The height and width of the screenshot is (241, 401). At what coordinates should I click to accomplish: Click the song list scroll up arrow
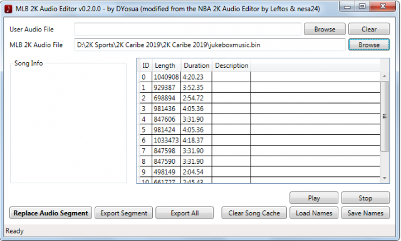point(384,77)
